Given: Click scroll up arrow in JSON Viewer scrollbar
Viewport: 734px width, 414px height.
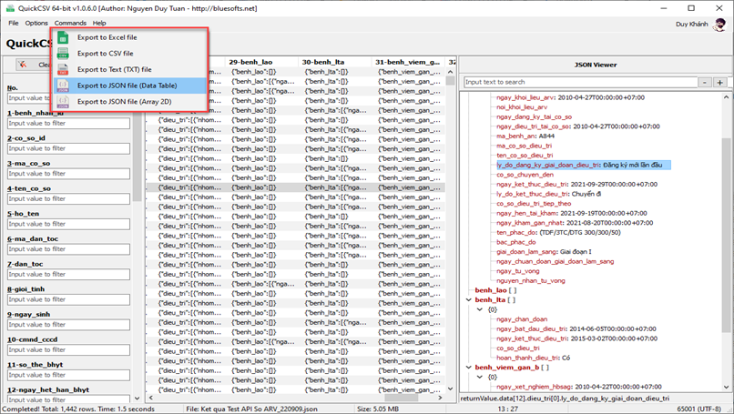Looking at the screenshot, I should [726, 97].
